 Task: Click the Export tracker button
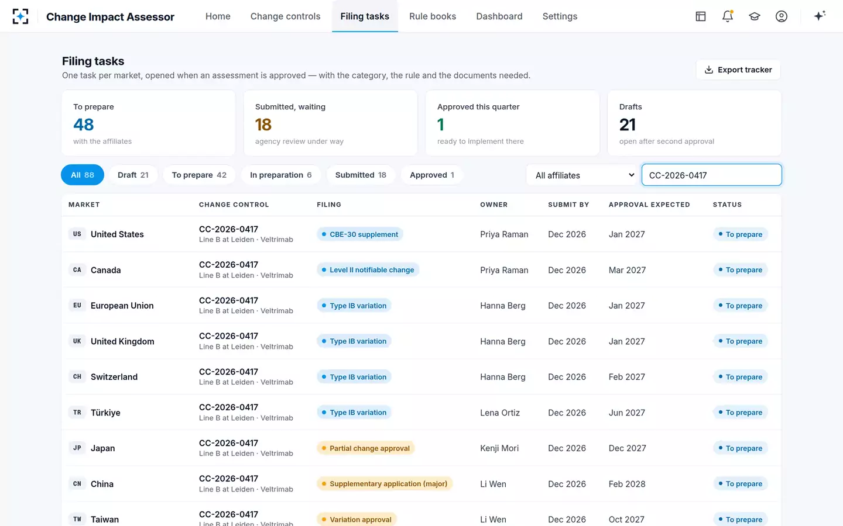pos(738,70)
